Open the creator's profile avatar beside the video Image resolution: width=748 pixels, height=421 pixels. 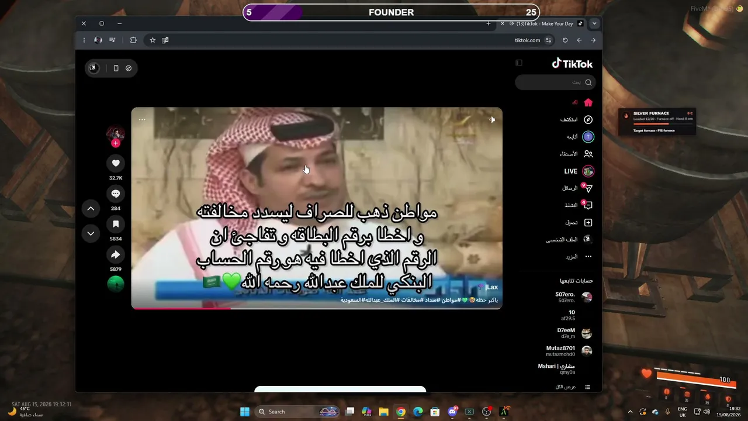[x=116, y=134]
